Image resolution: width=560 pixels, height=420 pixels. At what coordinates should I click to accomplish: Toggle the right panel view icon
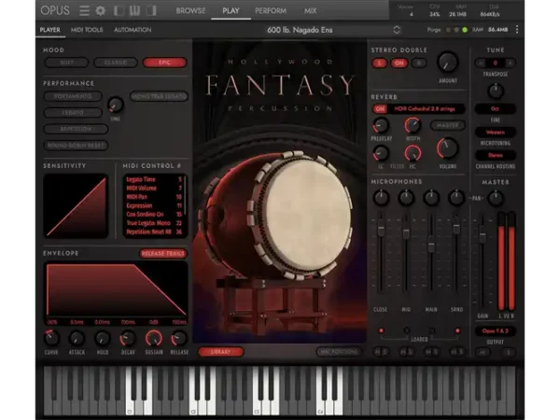coord(151,10)
